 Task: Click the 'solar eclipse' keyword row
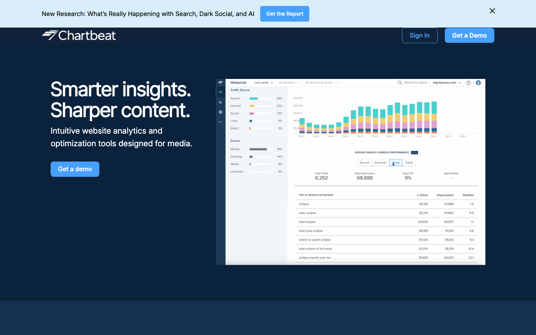(x=386, y=213)
